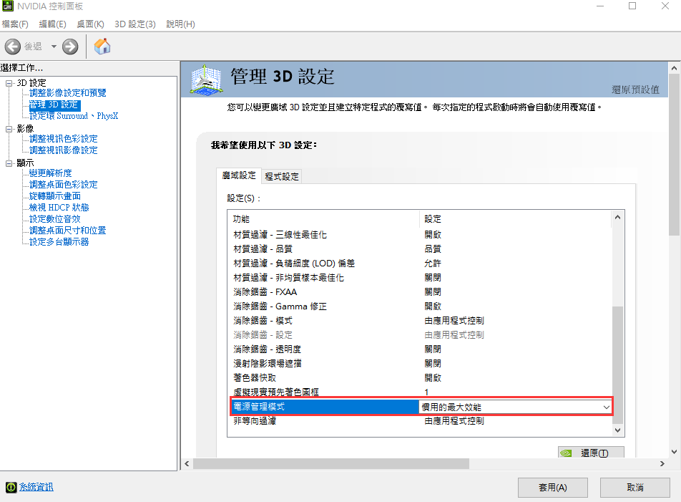Image resolution: width=681 pixels, height=502 pixels.
Task: Switch to the 程式設定 tab
Action: 282,176
